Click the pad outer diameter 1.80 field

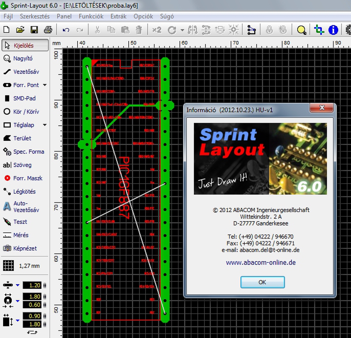32,296
